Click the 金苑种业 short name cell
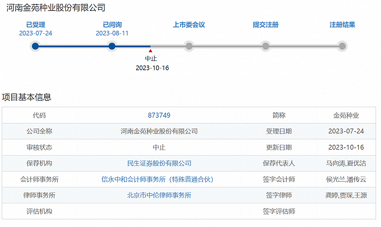 point(346,115)
